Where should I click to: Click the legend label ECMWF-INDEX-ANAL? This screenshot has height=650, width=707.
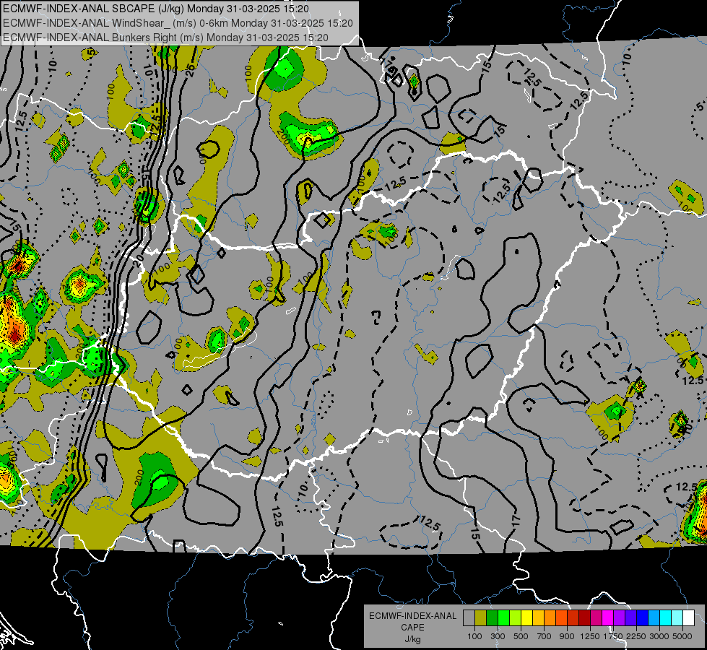(412, 616)
